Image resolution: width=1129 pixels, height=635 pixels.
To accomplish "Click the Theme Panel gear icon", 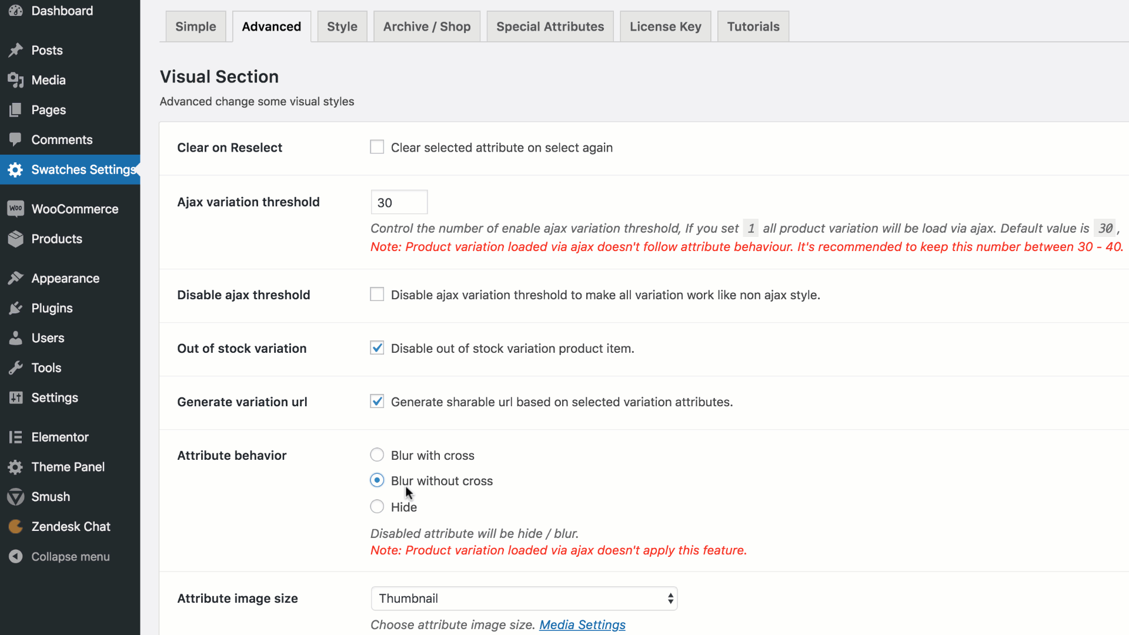I will [x=15, y=467].
